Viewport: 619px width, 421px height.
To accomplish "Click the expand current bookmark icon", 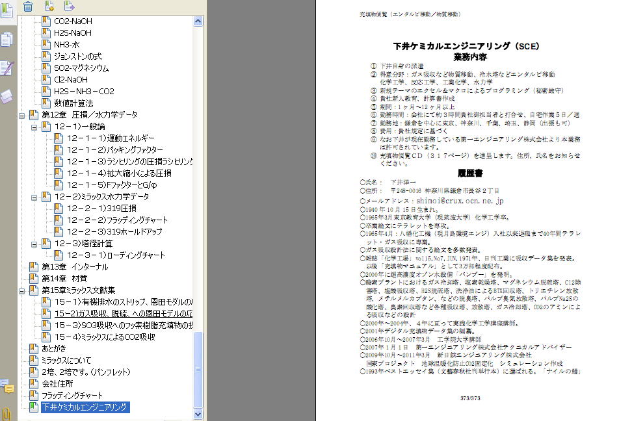I will [69, 6].
